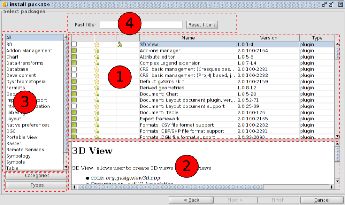Check the 3D View package checkbox

pos(74,44)
